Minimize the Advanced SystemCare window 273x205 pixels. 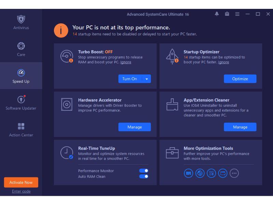(248, 14)
